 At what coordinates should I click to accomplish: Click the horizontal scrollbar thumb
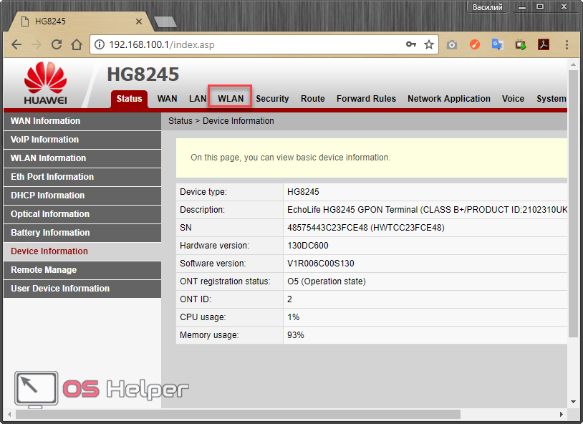pos(238,414)
